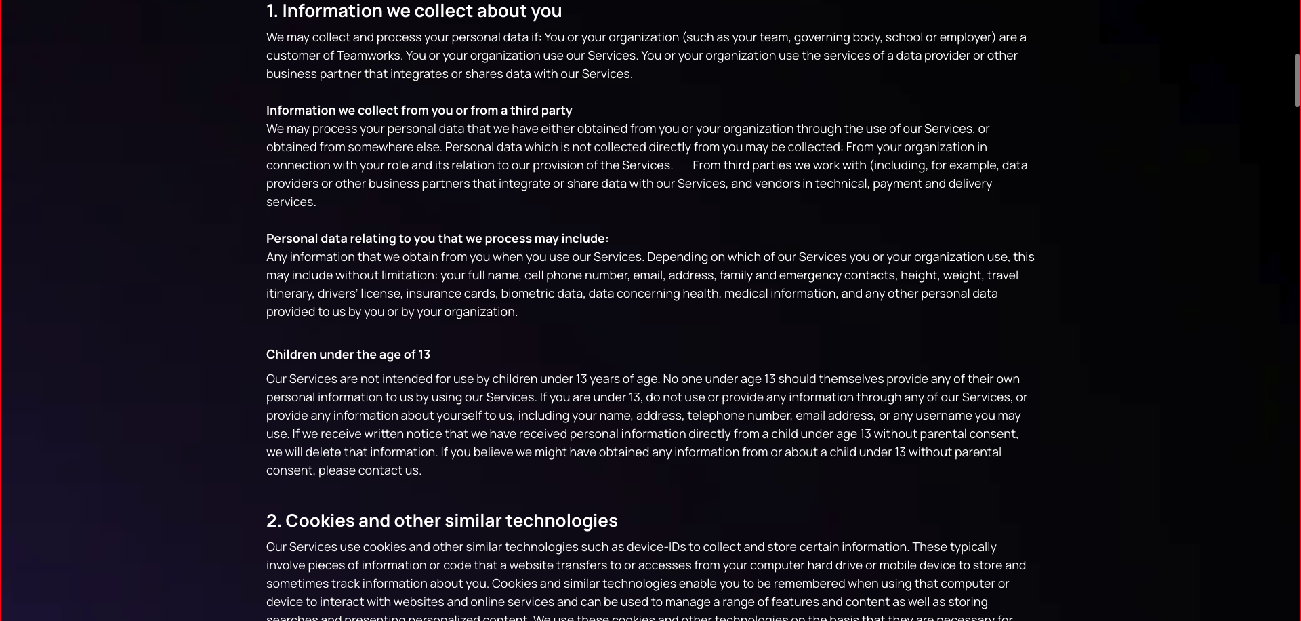Click the "1. Information we collect about you" heading
Image resolution: width=1301 pixels, height=621 pixels.
click(413, 11)
